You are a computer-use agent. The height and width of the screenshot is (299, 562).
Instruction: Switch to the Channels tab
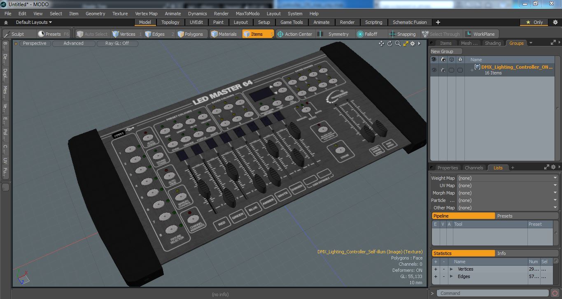coord(474,167)
